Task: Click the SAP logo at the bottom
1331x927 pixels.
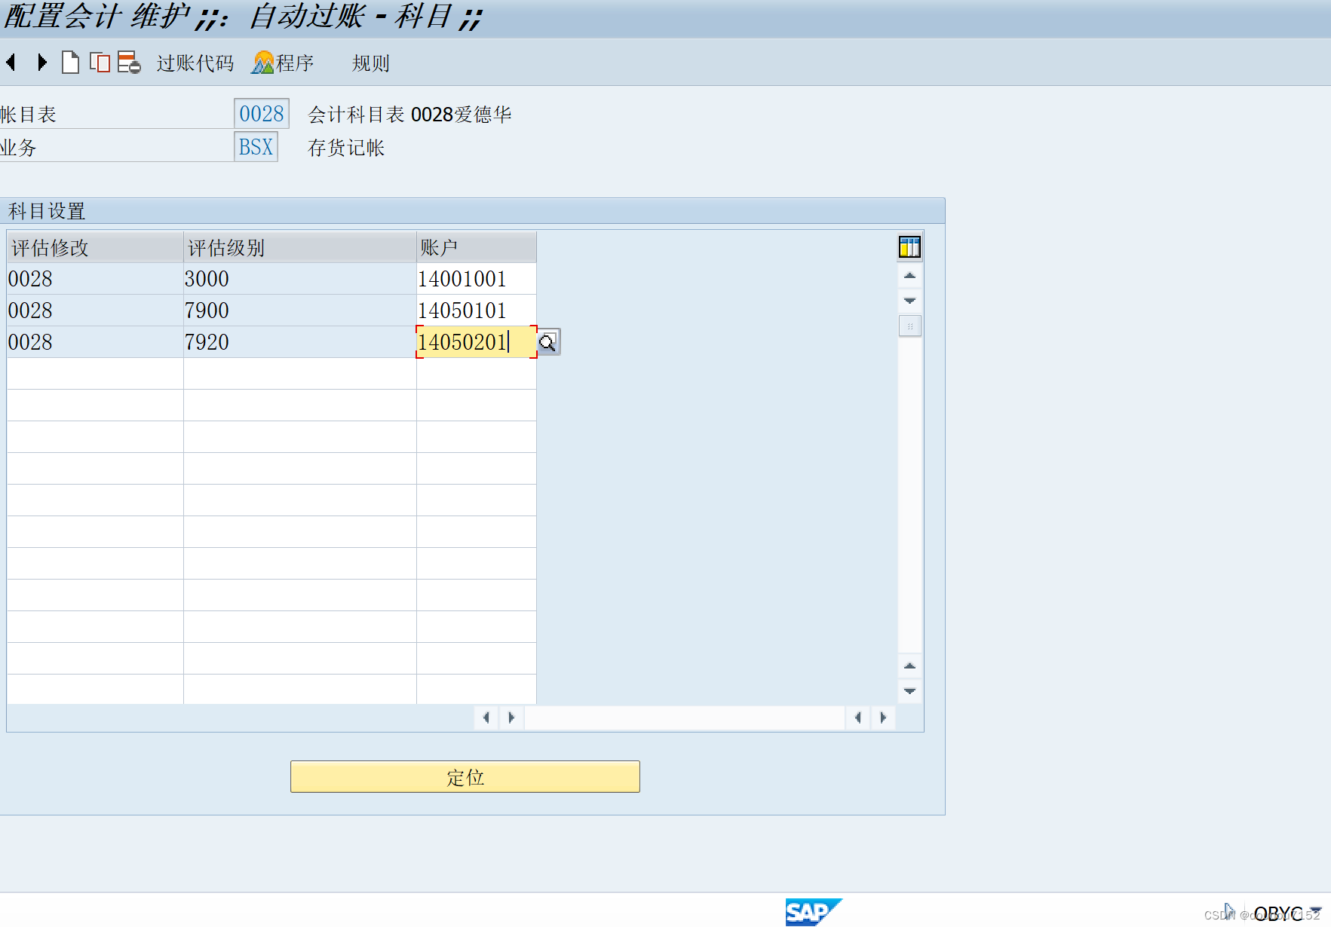Action: (x=814, y=912)
